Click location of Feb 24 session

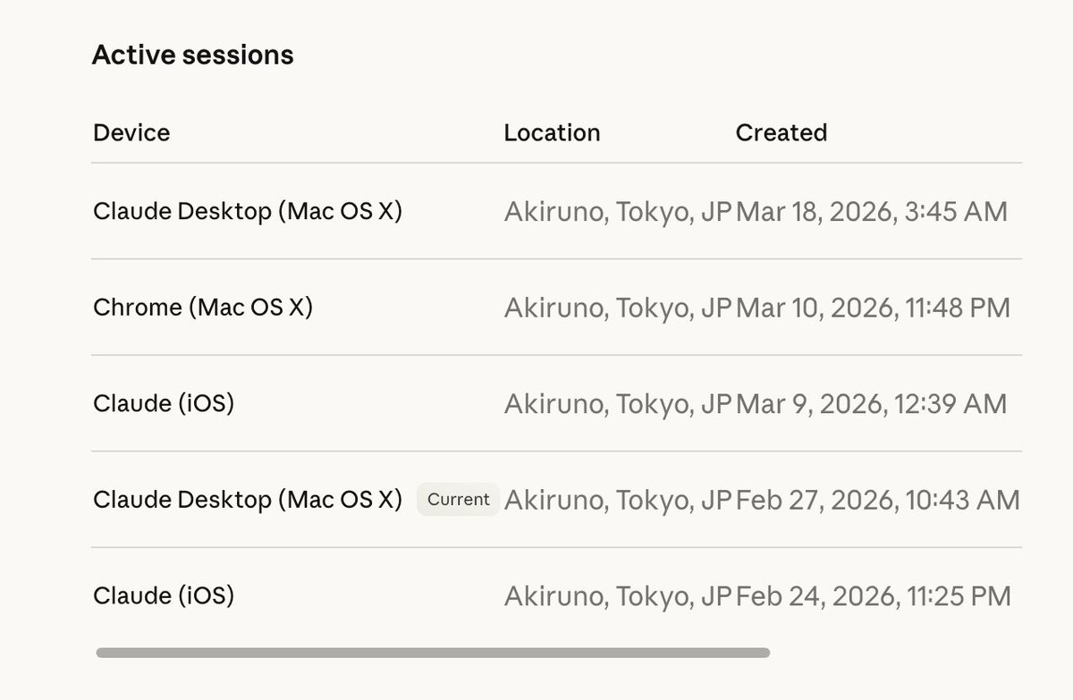point(618,596)
